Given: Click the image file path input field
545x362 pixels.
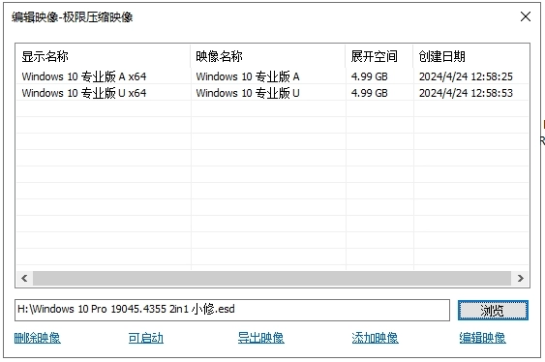Looking at the screenshot, I should [232, 310].
